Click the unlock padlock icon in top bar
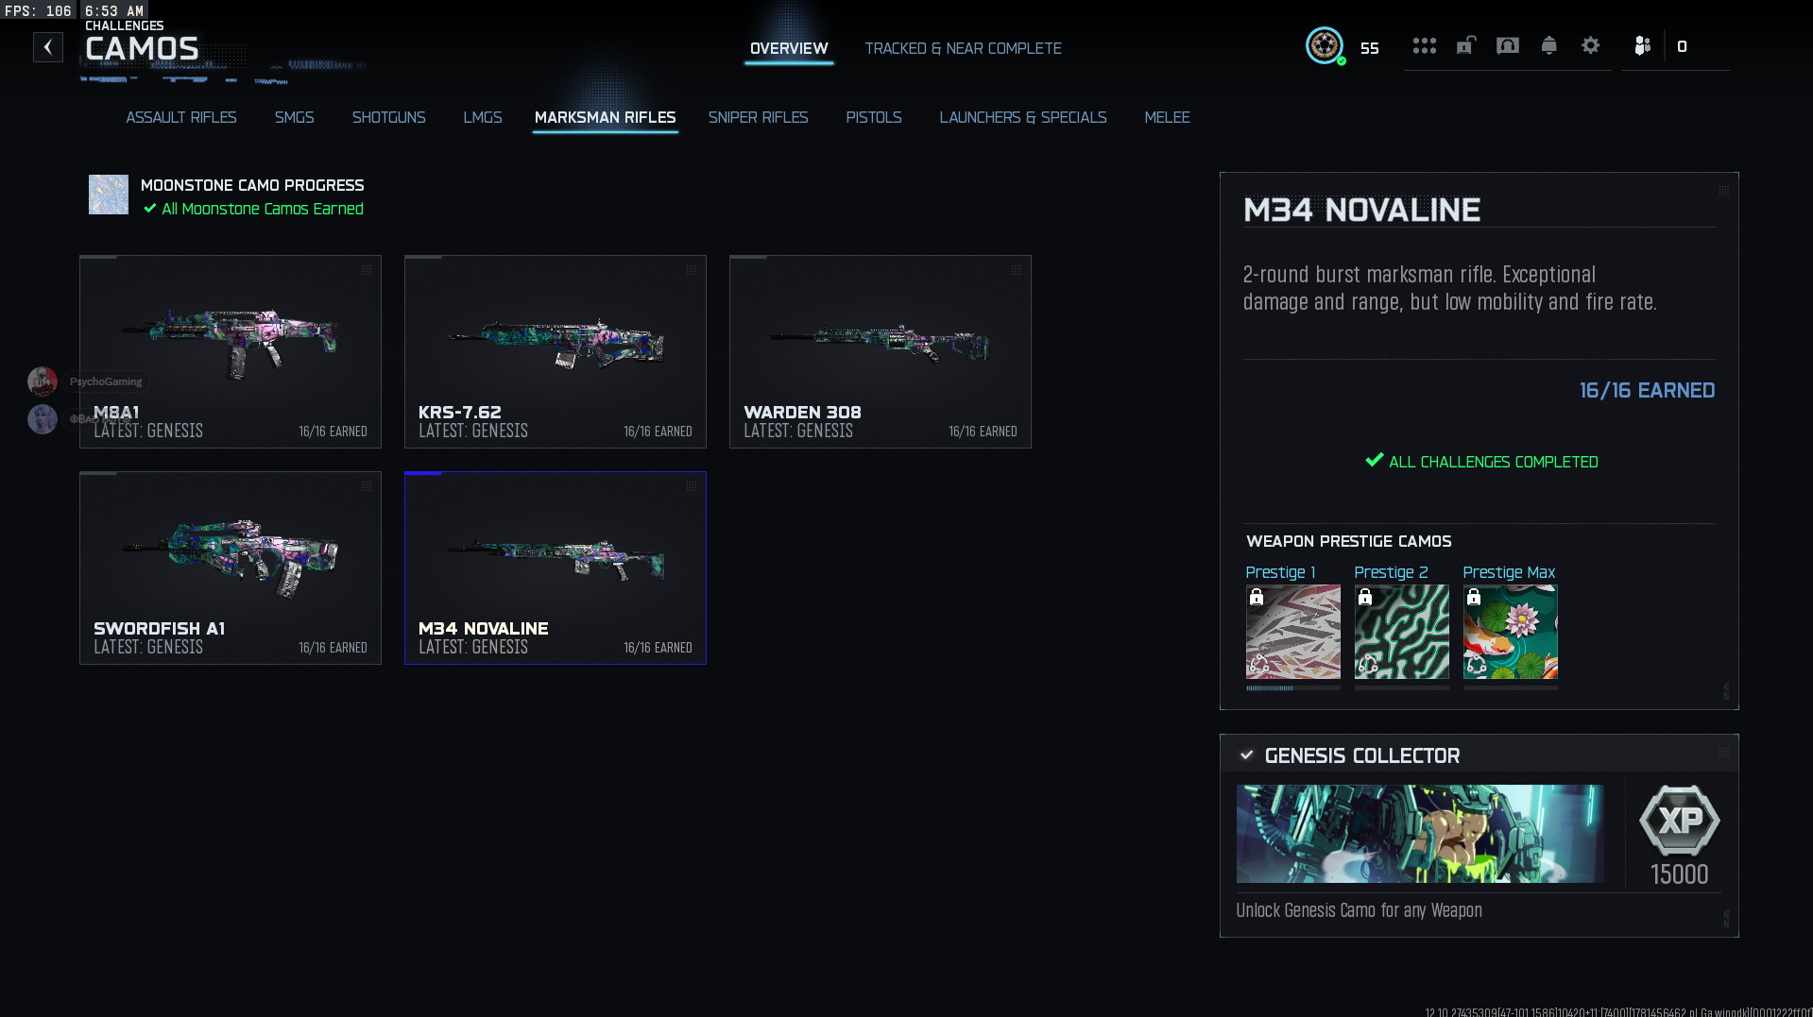 click(1465, 45)
